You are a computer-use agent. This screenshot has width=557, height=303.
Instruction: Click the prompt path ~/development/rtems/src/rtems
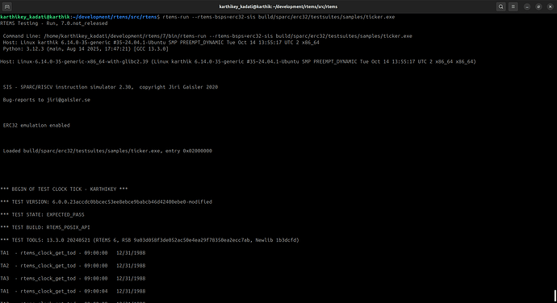(x=115, y=17)
